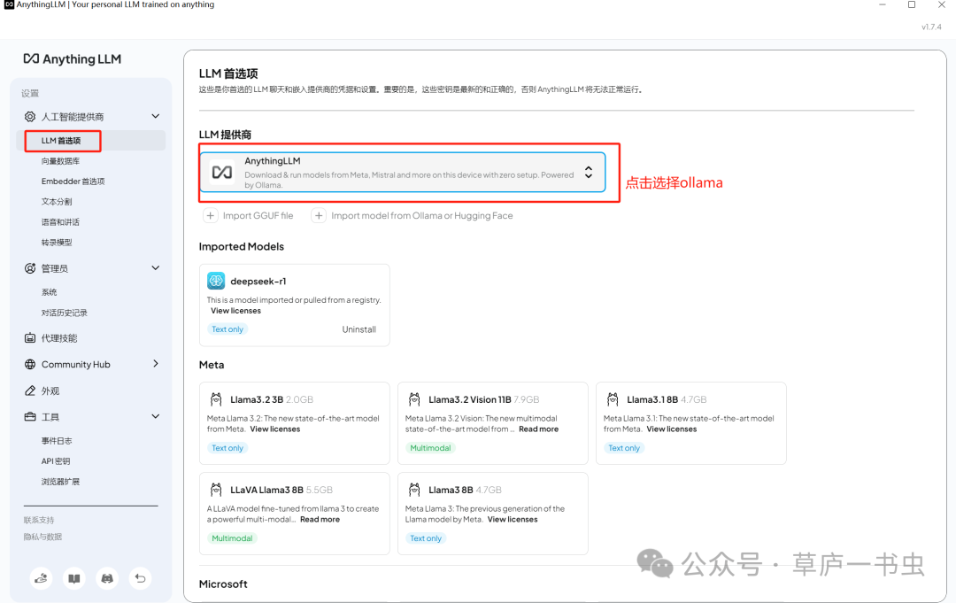Open the LLM provider dropdown arrows

[x=589, y=172]
